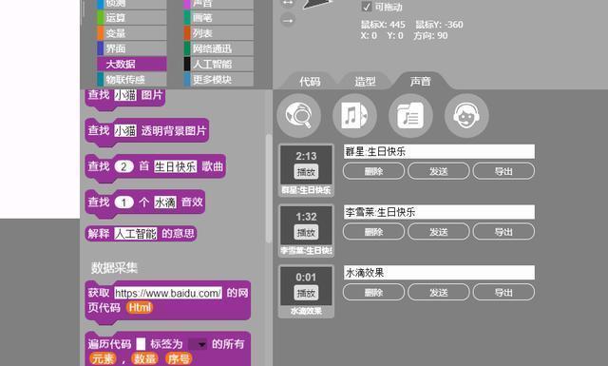Toggle the 可拖动 checkbox
The image size is (608, 366).
point(367,7)
